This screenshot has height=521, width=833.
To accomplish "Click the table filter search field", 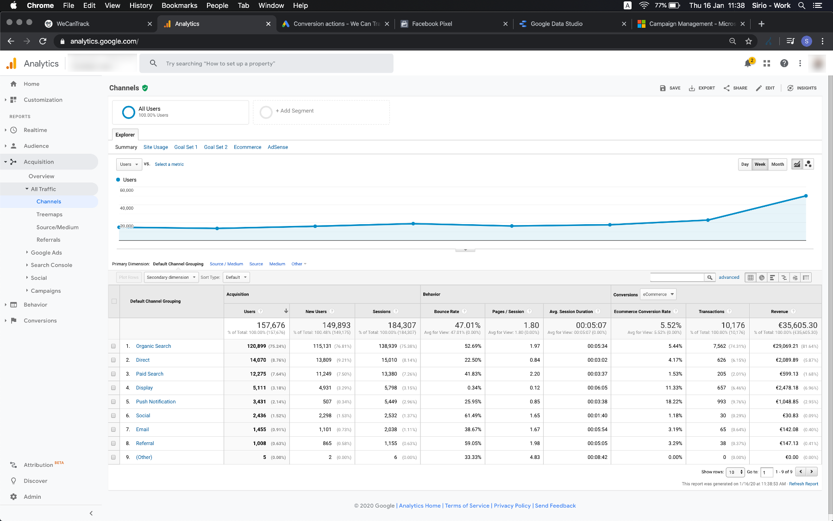I will [x=677, y=277].
